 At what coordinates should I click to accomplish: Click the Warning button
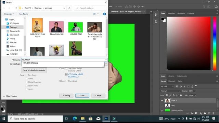(66, 96)
